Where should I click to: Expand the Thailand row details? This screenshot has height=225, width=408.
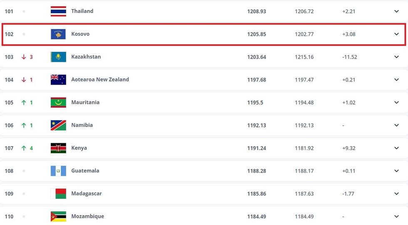click(x=396, y=11)
